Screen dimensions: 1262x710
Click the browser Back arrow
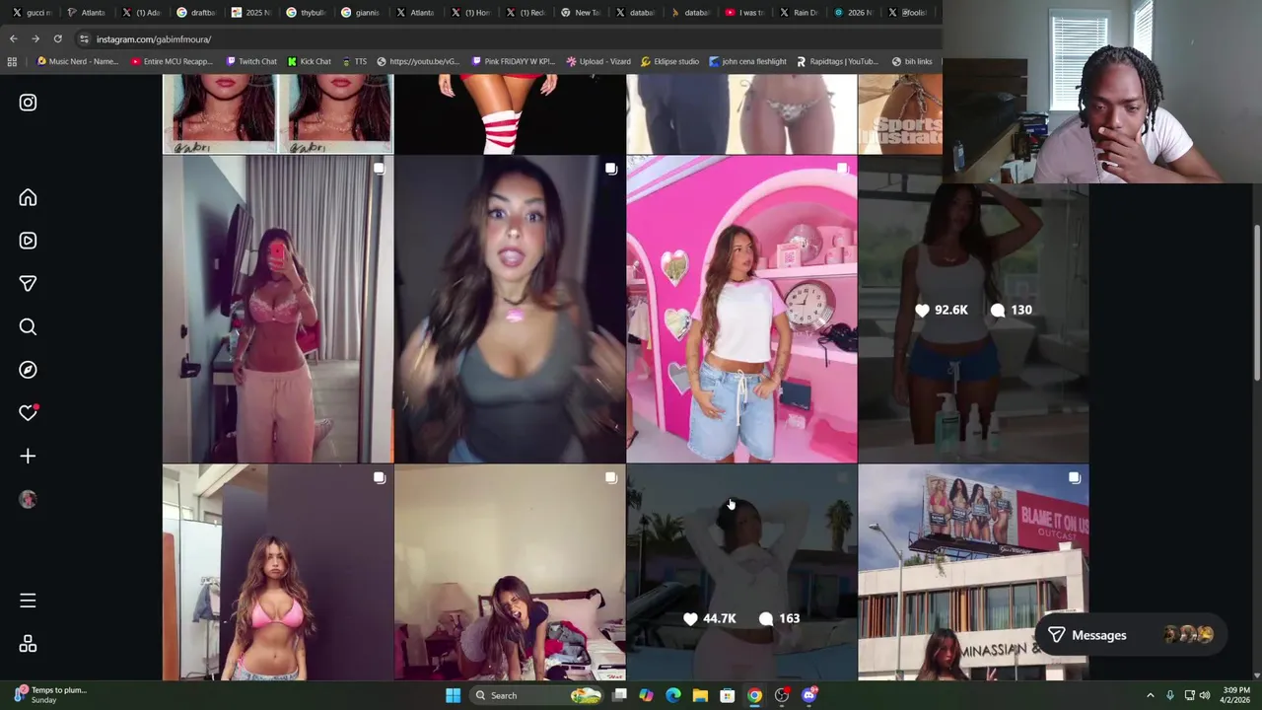point(13,39)
